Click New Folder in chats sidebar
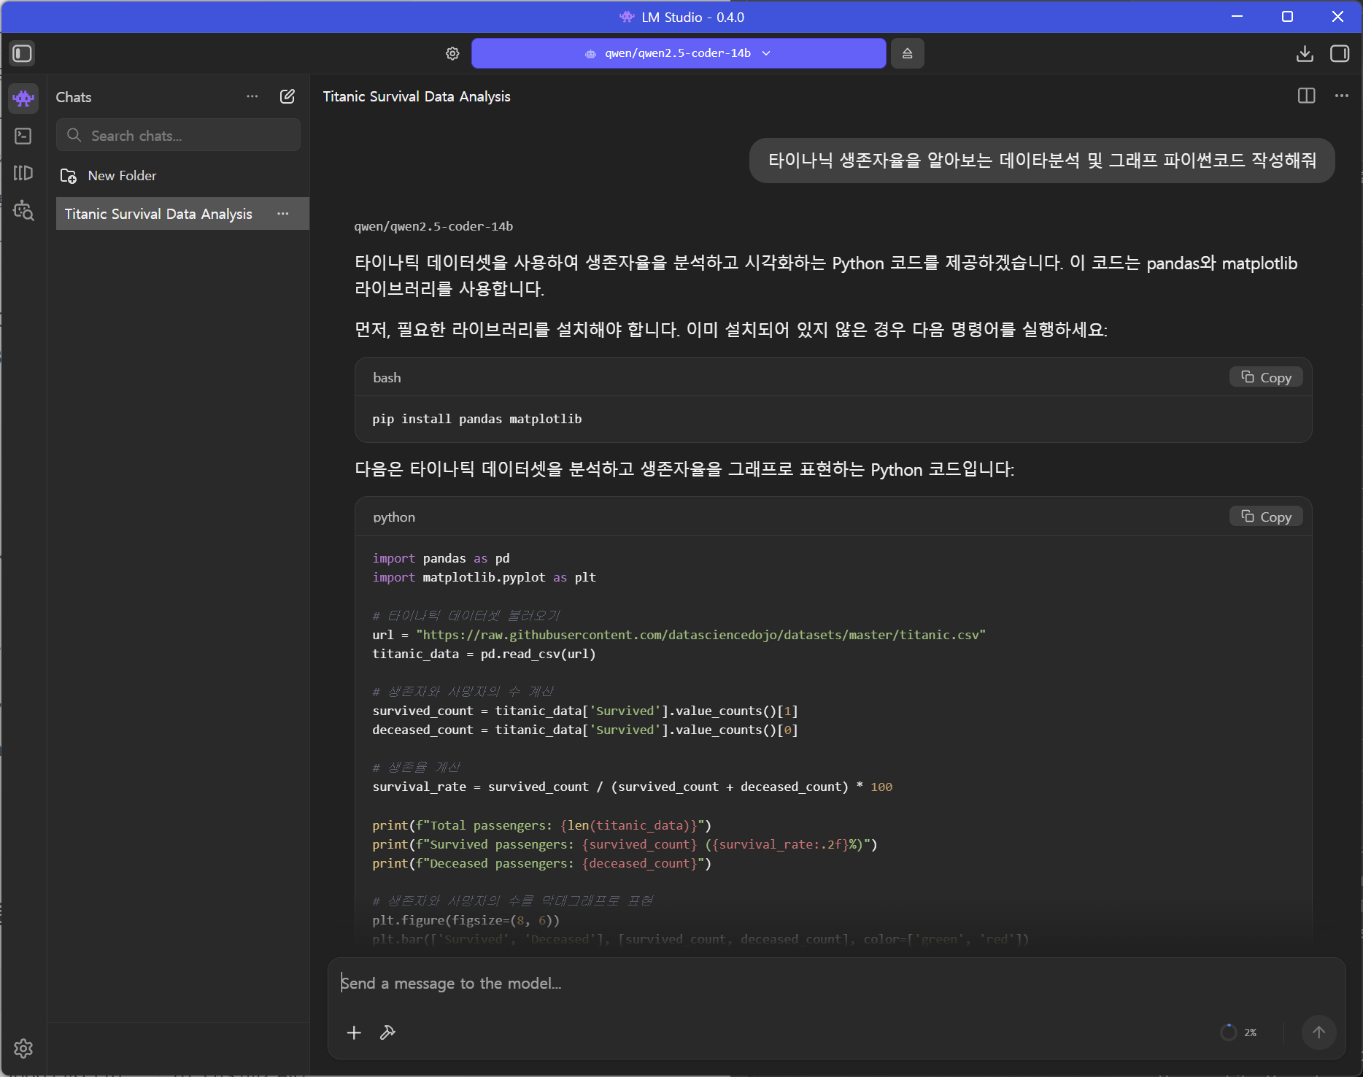This screenshot has width=1363, height=1077. coord(122,176)
